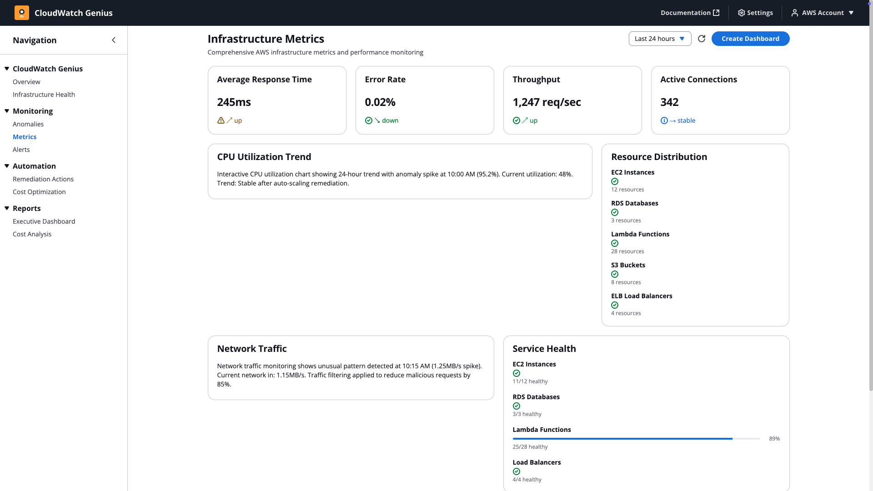Click the info icon next to stable
The height and width of the screenshot is (491, 873).
click(x=664, y=120)
